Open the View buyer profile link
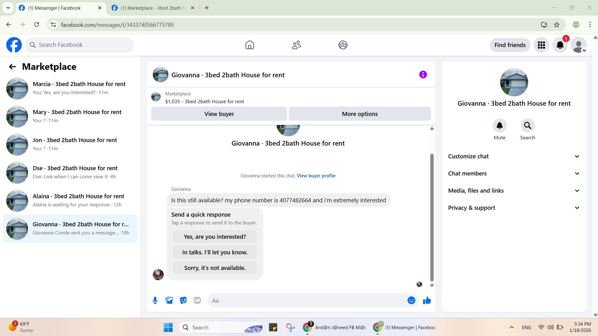This screenshot has width=598, height=336. point(316,176)
